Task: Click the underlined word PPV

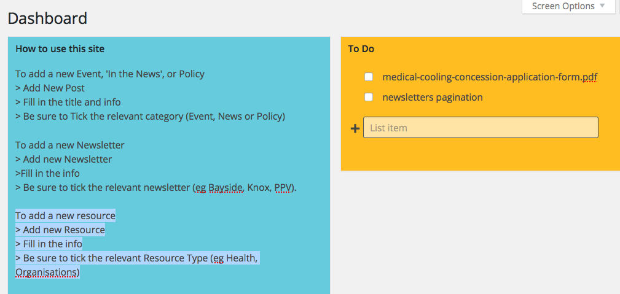Action: click(x=283, y=188)
